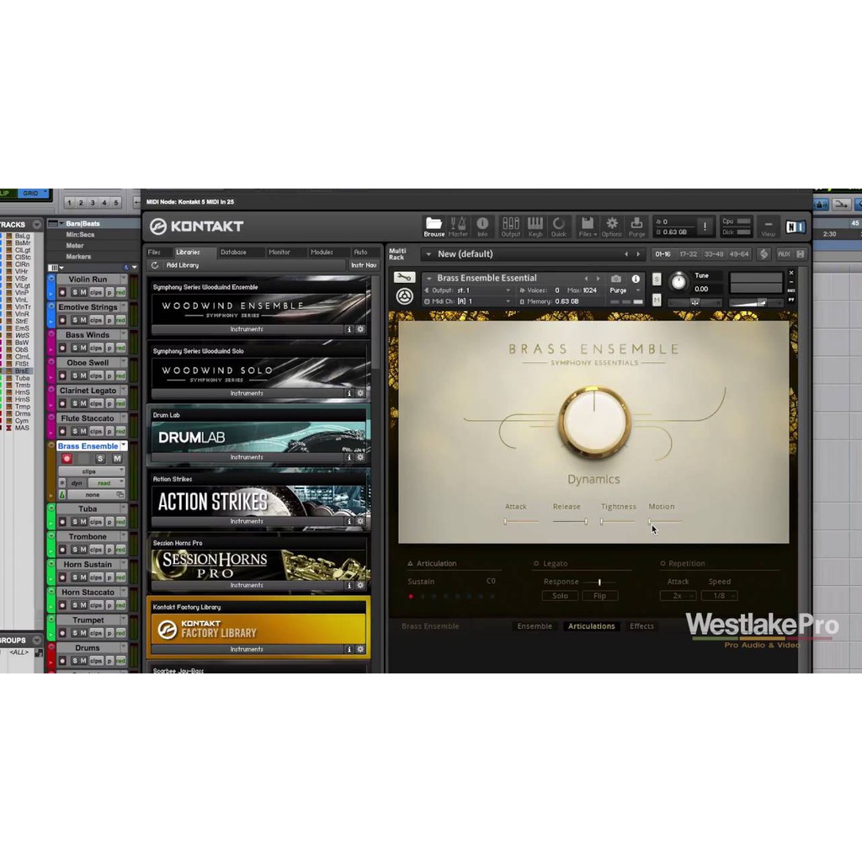This screenshot has height=862, width=862.
Task: Open Drum Lab Instruments button
Action: tap(247, 457)
